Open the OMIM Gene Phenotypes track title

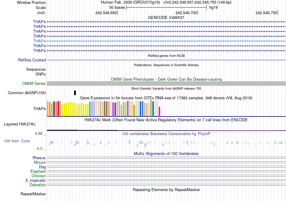166,79
